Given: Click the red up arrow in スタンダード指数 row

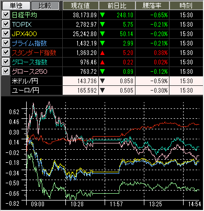Looking at the screenshot, I should click(x=103, y=53).
